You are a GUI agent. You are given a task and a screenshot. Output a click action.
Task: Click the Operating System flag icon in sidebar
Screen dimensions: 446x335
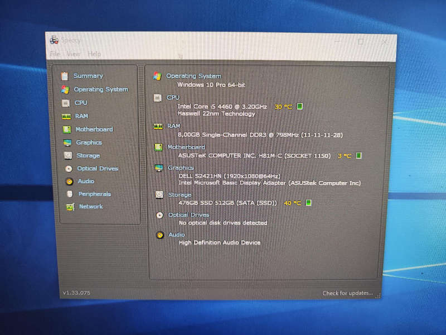(x=65, y=90)
